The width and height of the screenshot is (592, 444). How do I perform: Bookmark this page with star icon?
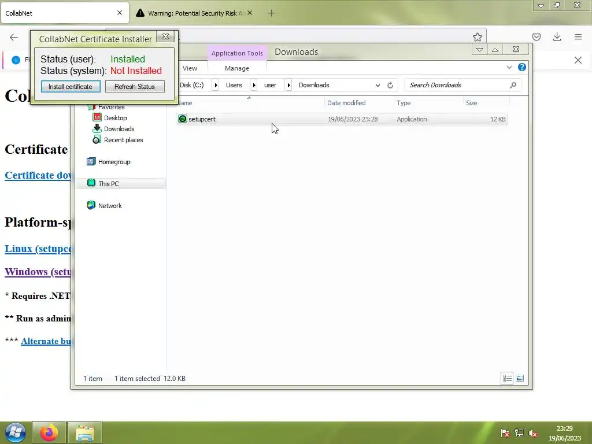click(x=477, y=37)
